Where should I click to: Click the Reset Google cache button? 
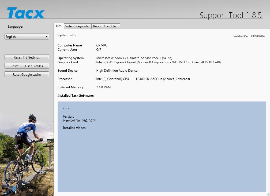pyautogui.click(x=27, y=75)
